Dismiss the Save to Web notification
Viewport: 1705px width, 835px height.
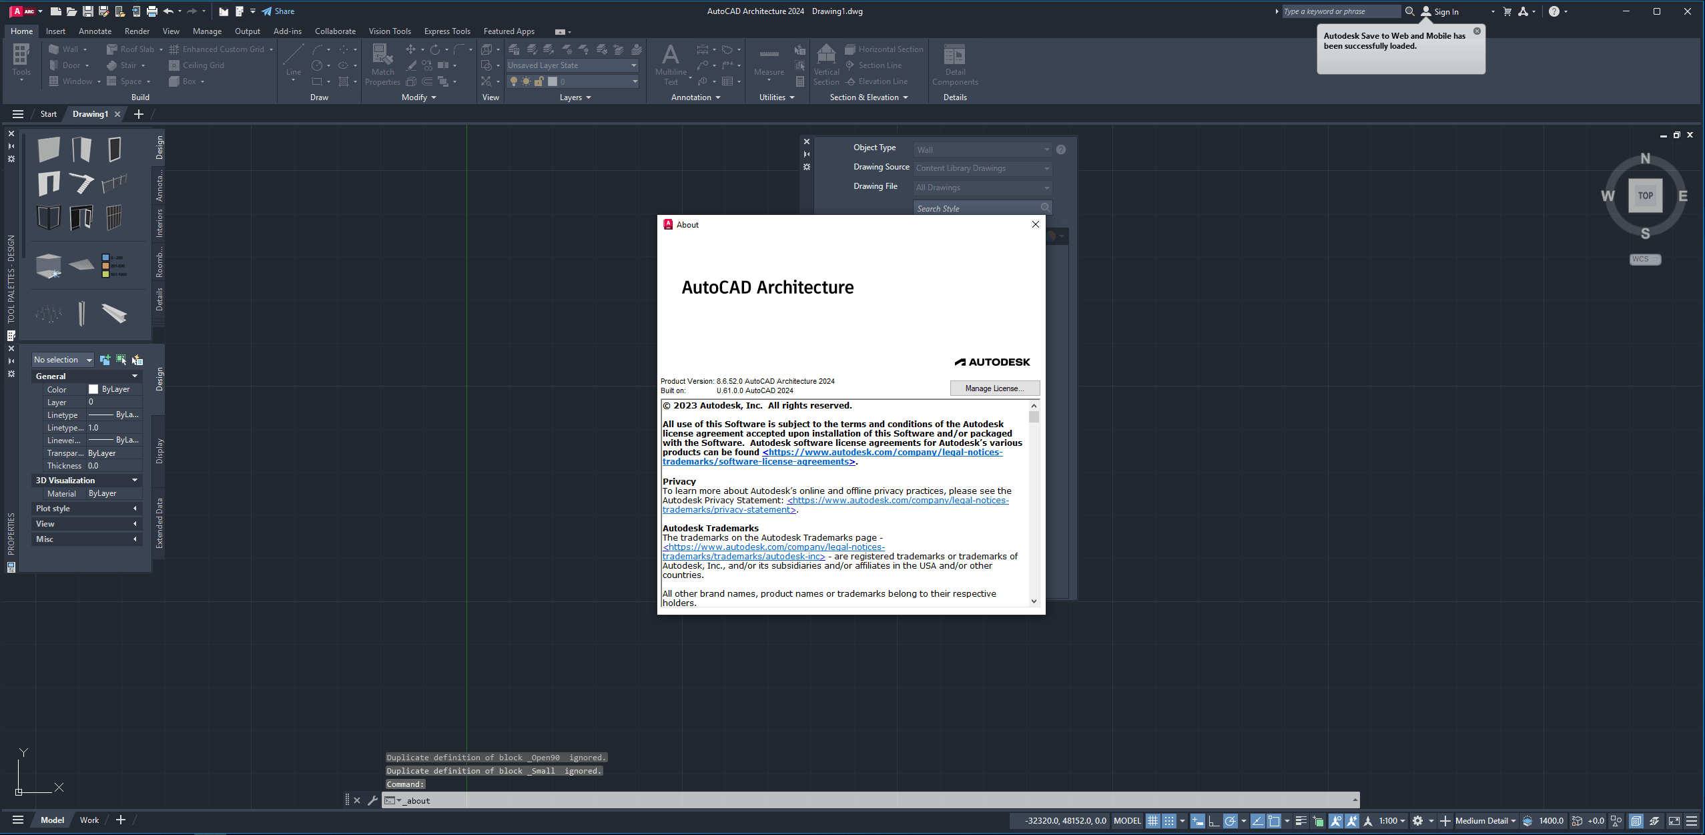[x=1477, y=31]
